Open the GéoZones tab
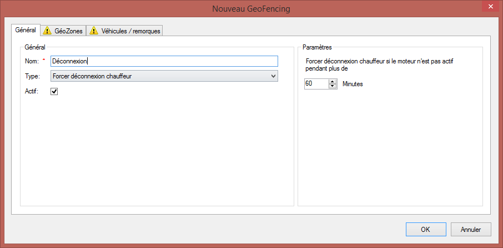The height and width of the screenshot is (248, 503). (68, 31)
